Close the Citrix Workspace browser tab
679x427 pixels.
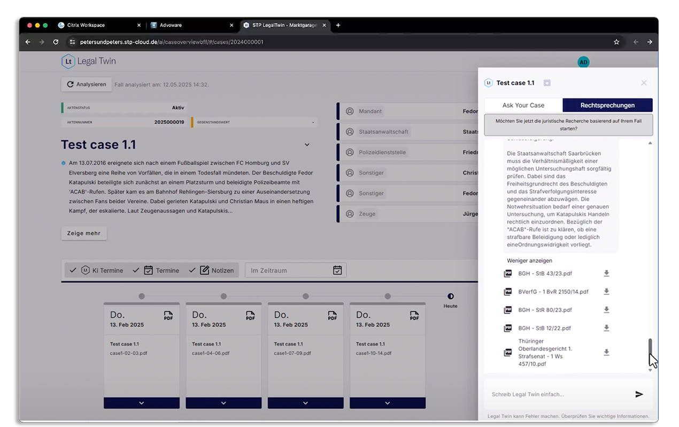tap(139, 25)
